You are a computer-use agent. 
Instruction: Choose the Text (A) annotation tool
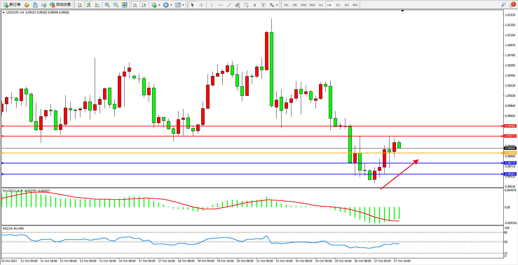tap(255, 5)
